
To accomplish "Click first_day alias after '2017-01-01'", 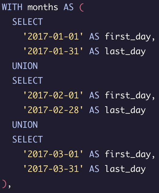I will pyautogui.click(x=128, y=37).
